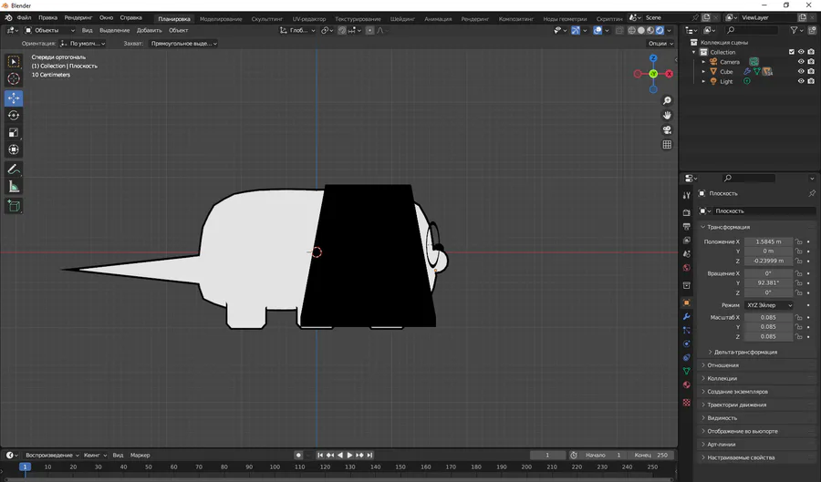The height and width of the screenshot is (482, 821).
Task: Open the Tool properties tab icon
Action: tap(686, 195)
